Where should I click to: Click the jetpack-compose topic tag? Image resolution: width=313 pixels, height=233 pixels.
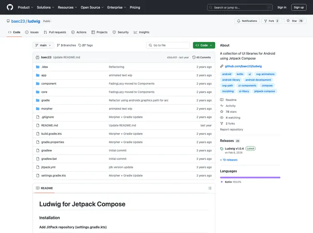pos(264,91)
